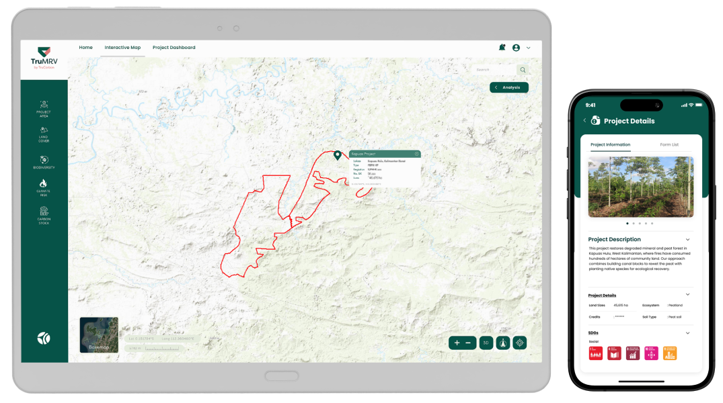Screen dimensions: 723x403
Task: Collapse the Project Description section on phone
Action: [x=687, y=239]
